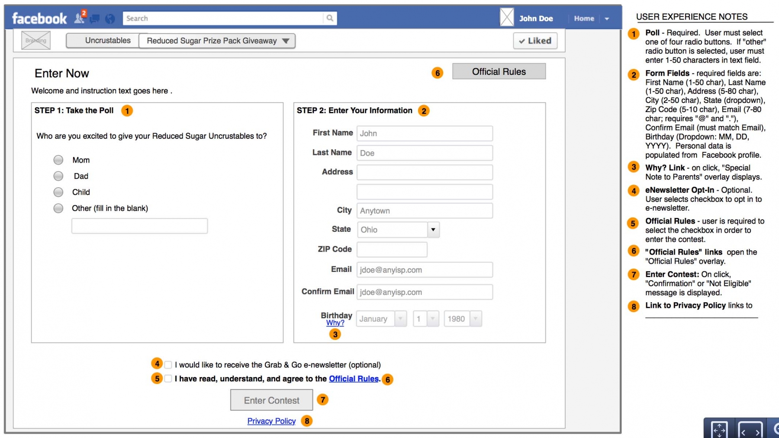Click the Last Name field

point(425,153)
